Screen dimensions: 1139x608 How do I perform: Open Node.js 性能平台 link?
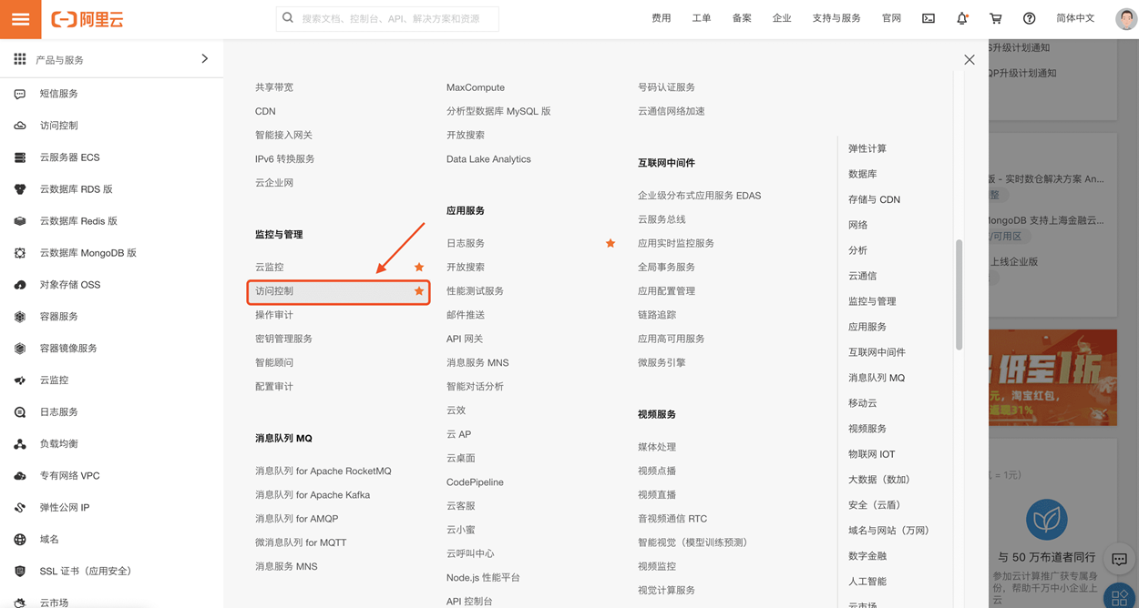pos(483,578)
